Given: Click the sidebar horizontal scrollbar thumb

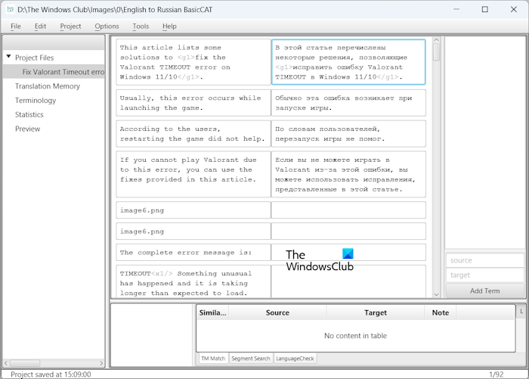Looking at the screenshot, I should pos(25,363).
